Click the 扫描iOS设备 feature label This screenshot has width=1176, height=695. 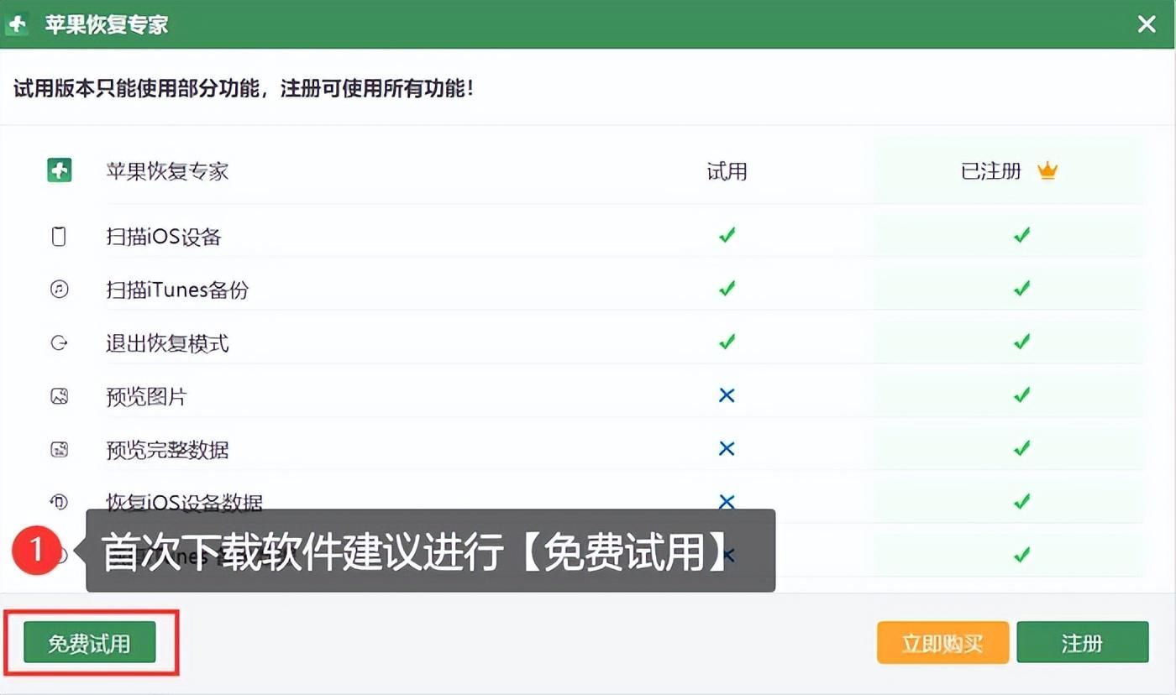pyautogui.click(x=164, y=237)
